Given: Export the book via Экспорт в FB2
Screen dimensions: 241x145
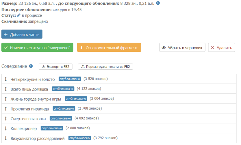Looking at the screenshot, I should click(x=55, y=67).
